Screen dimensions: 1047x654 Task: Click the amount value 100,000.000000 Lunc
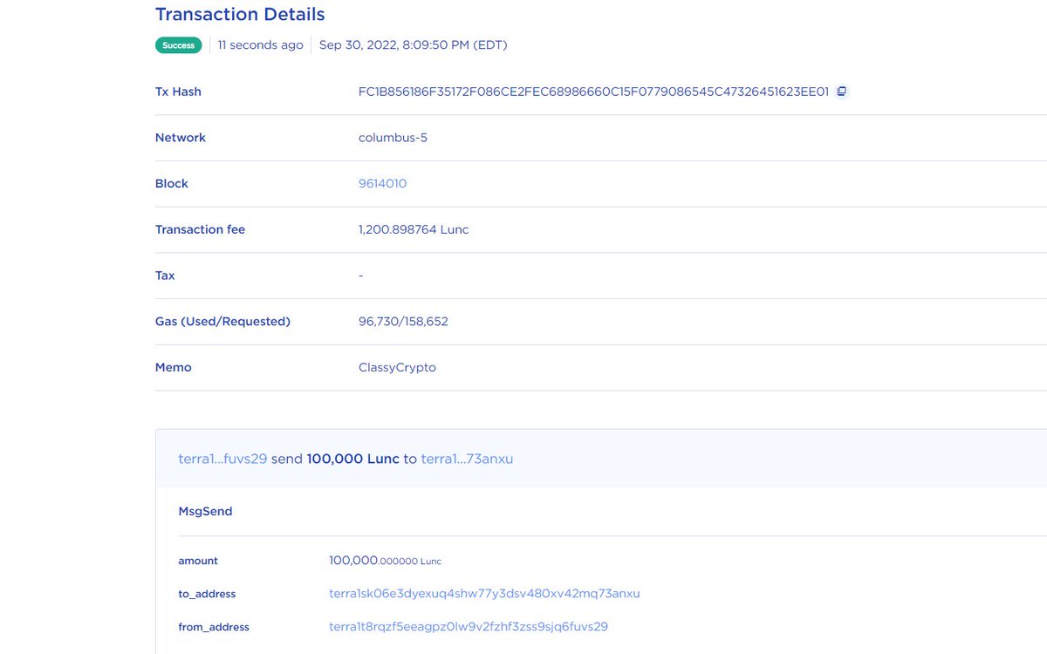[x=385, y=561]
